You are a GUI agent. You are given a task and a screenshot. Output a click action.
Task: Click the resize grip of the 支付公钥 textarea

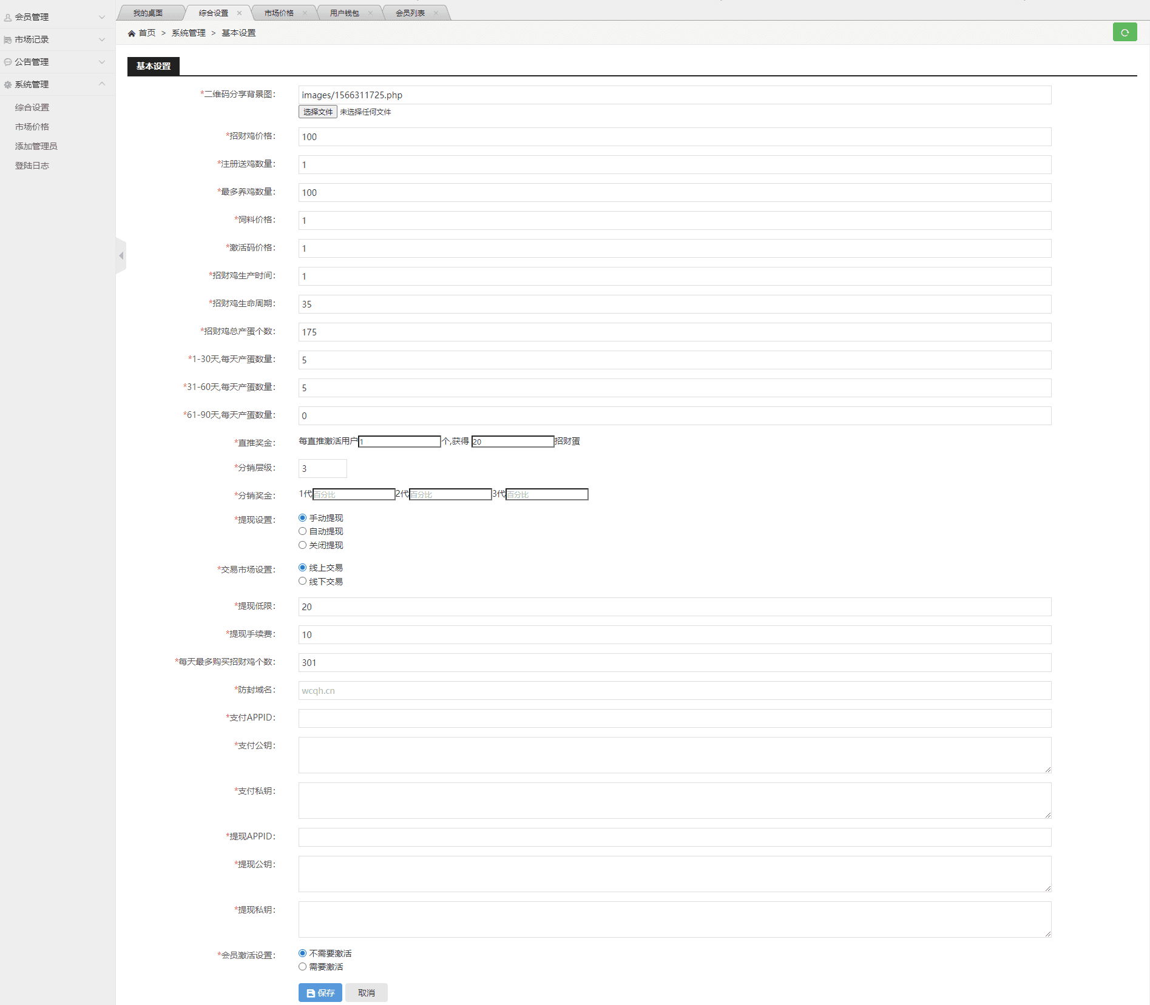1047,769
